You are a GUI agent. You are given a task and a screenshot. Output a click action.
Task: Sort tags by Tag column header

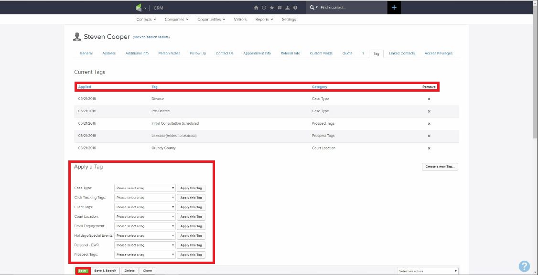coord(154,87)
